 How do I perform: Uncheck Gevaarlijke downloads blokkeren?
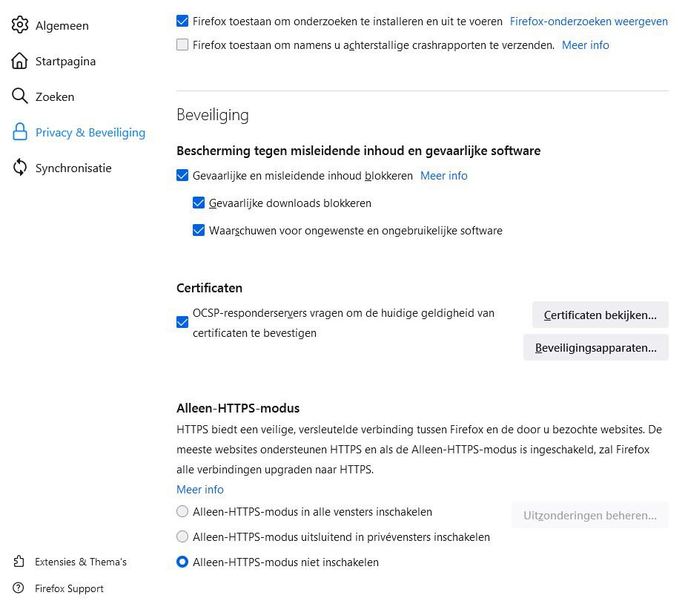pyautogui.click(x=199, y=203)
